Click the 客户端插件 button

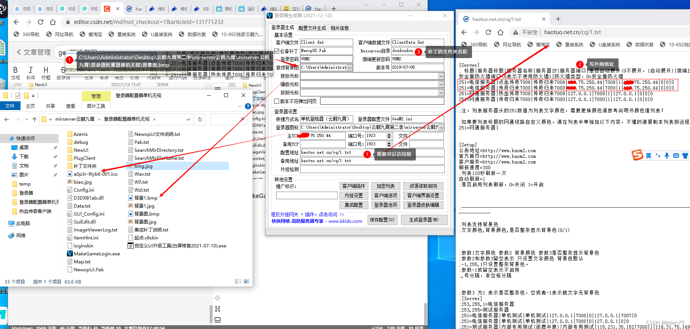[x=354, y=186]
